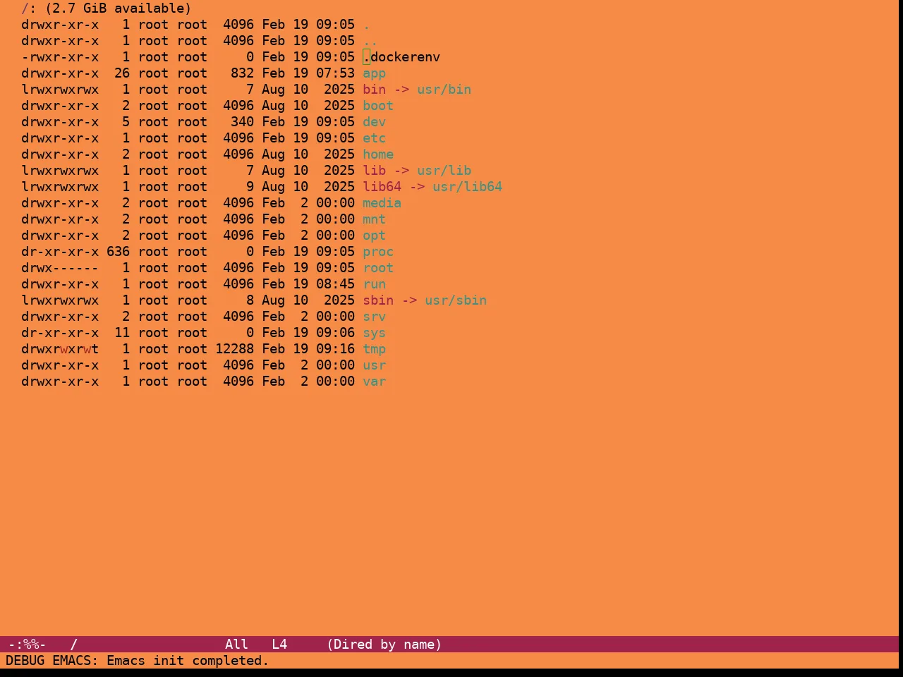Open the mnt directory
The height and width of the screenshot is (677, 903).
pos(374,219)
